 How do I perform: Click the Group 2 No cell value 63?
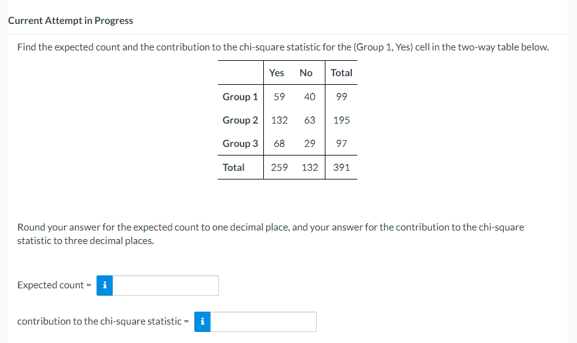pos(309,120)
